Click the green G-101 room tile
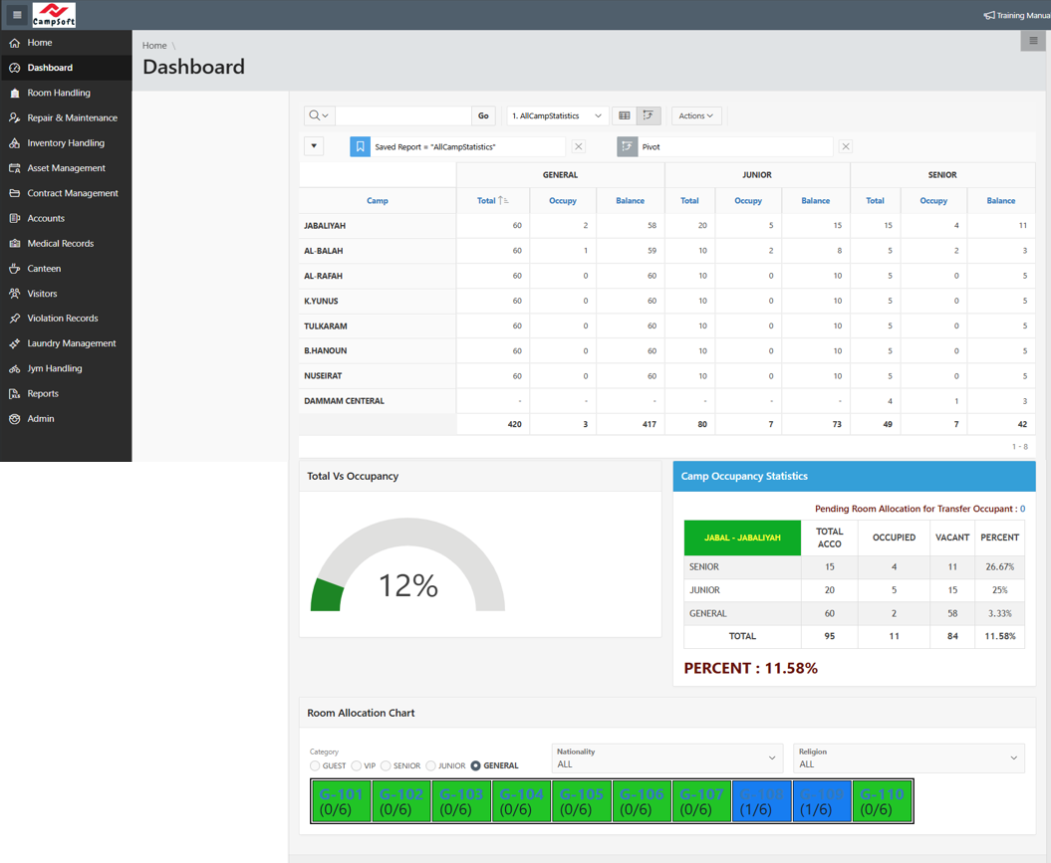Screen dimensions: 1051x863 342,801
